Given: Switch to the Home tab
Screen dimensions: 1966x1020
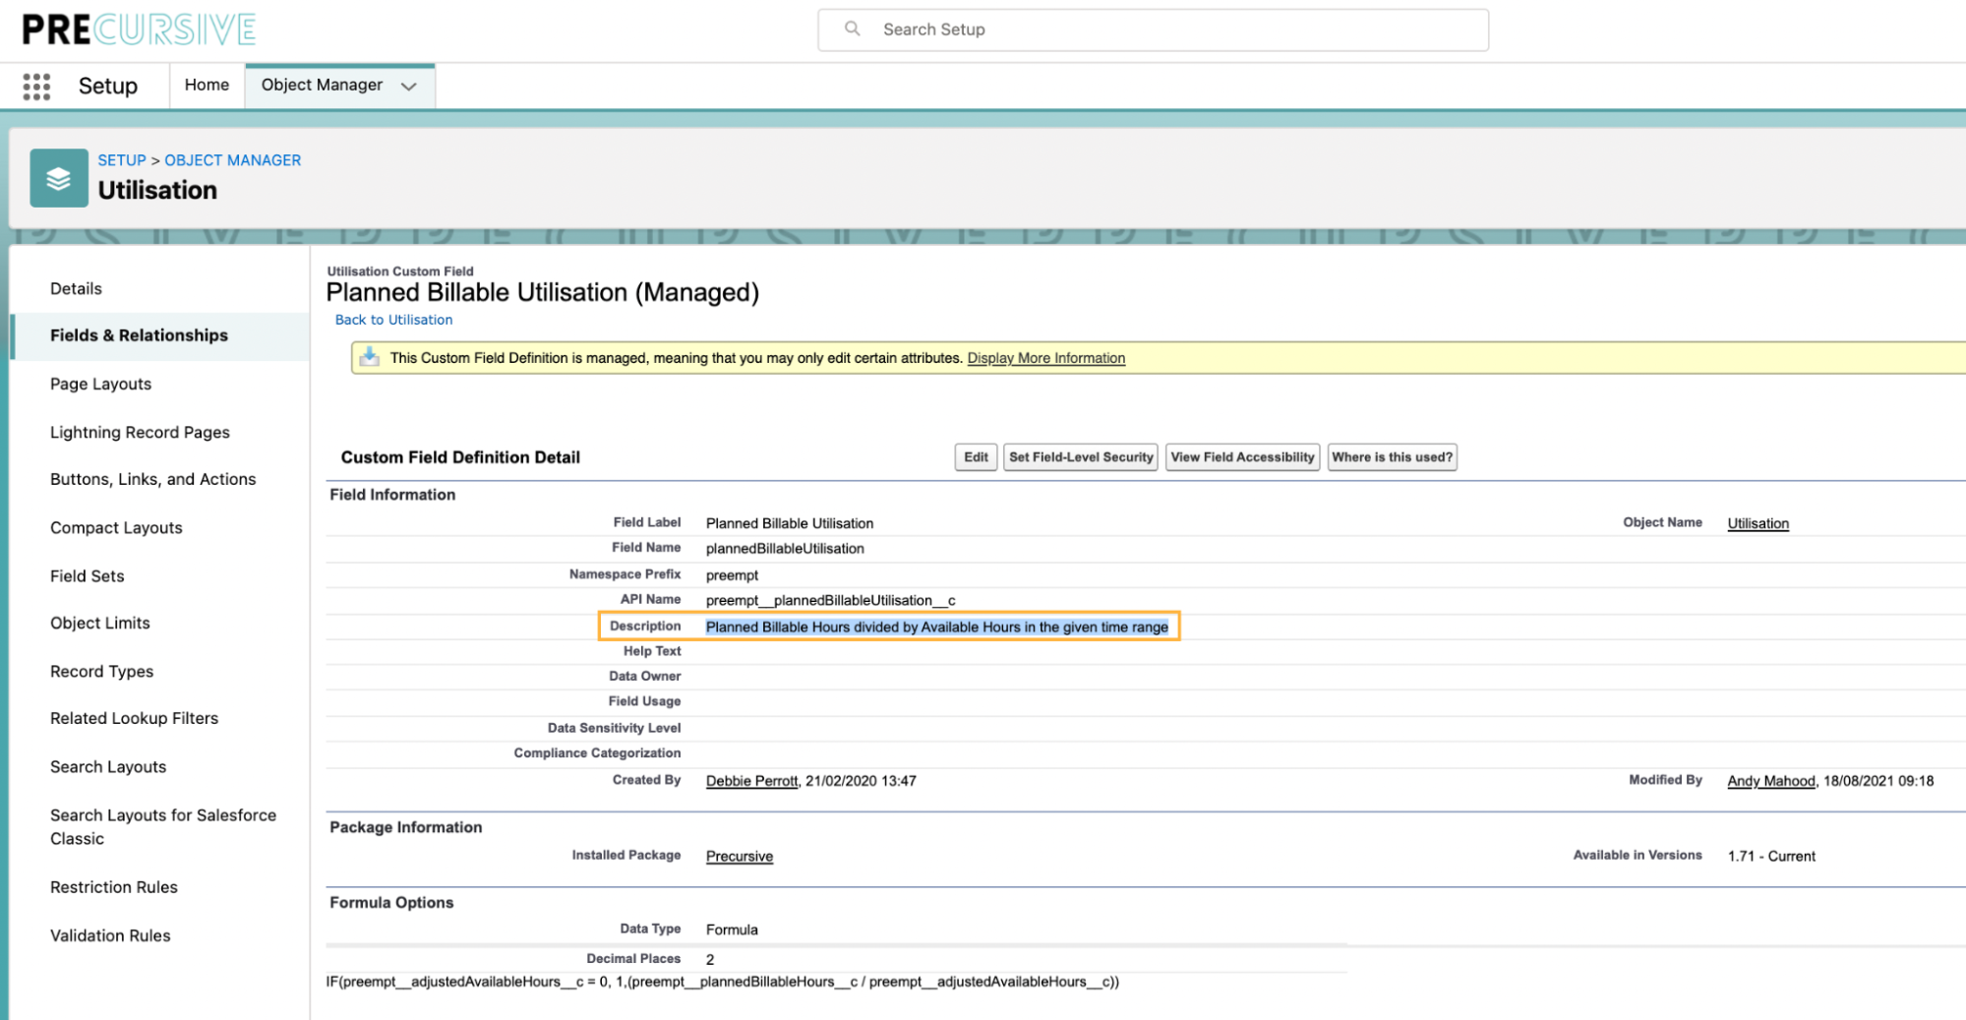Looking at the screenshot, I should tap(207, 86).
